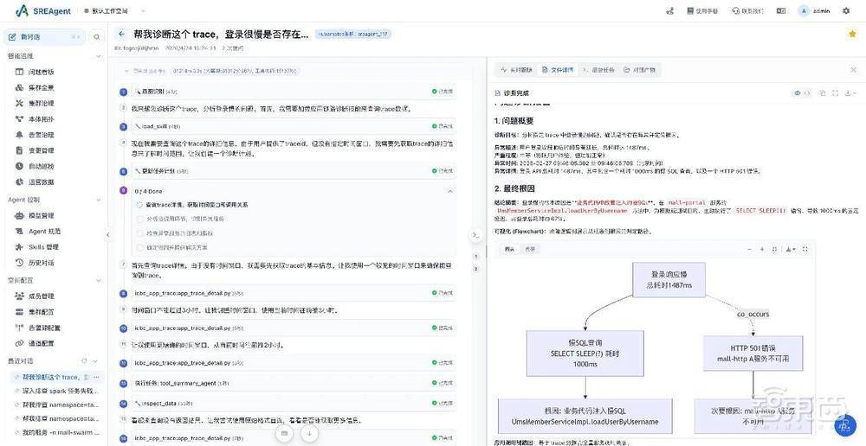Start a new conversation with 新对话
Viewport: 866px width, 446px height.
(x=44, y=37)
